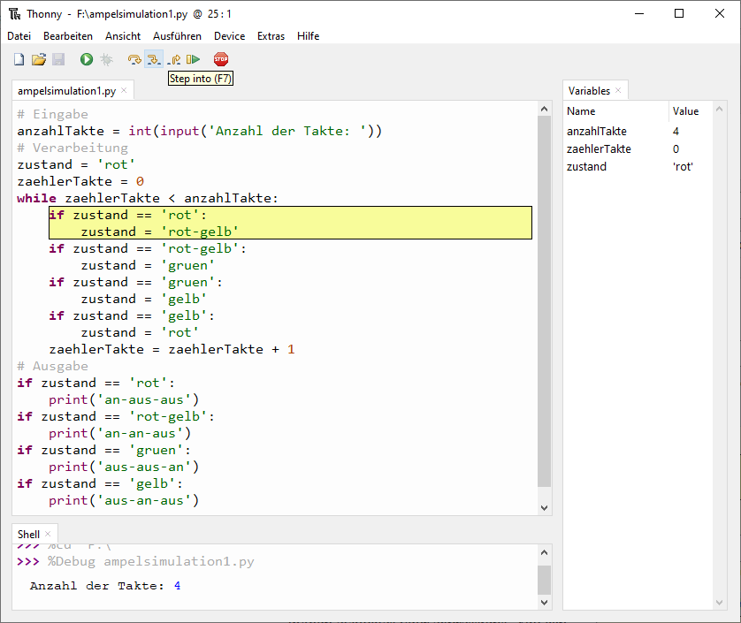Open the Device menu
The height and width of the screenshot is (623, 741).
(229, 36)
